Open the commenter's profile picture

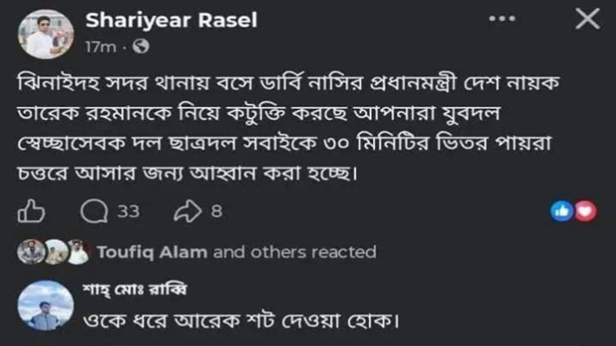(46, 305)
